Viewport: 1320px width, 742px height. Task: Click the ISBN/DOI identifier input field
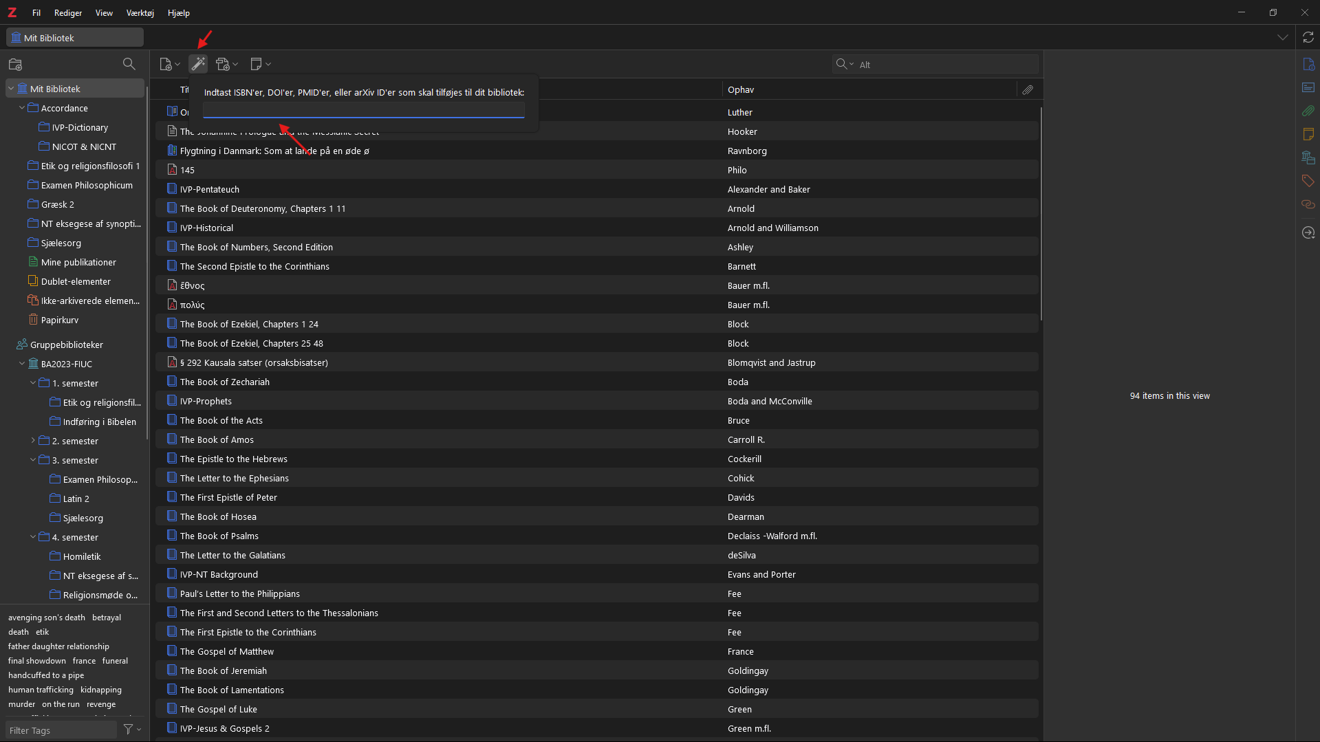tap(363, 111)
